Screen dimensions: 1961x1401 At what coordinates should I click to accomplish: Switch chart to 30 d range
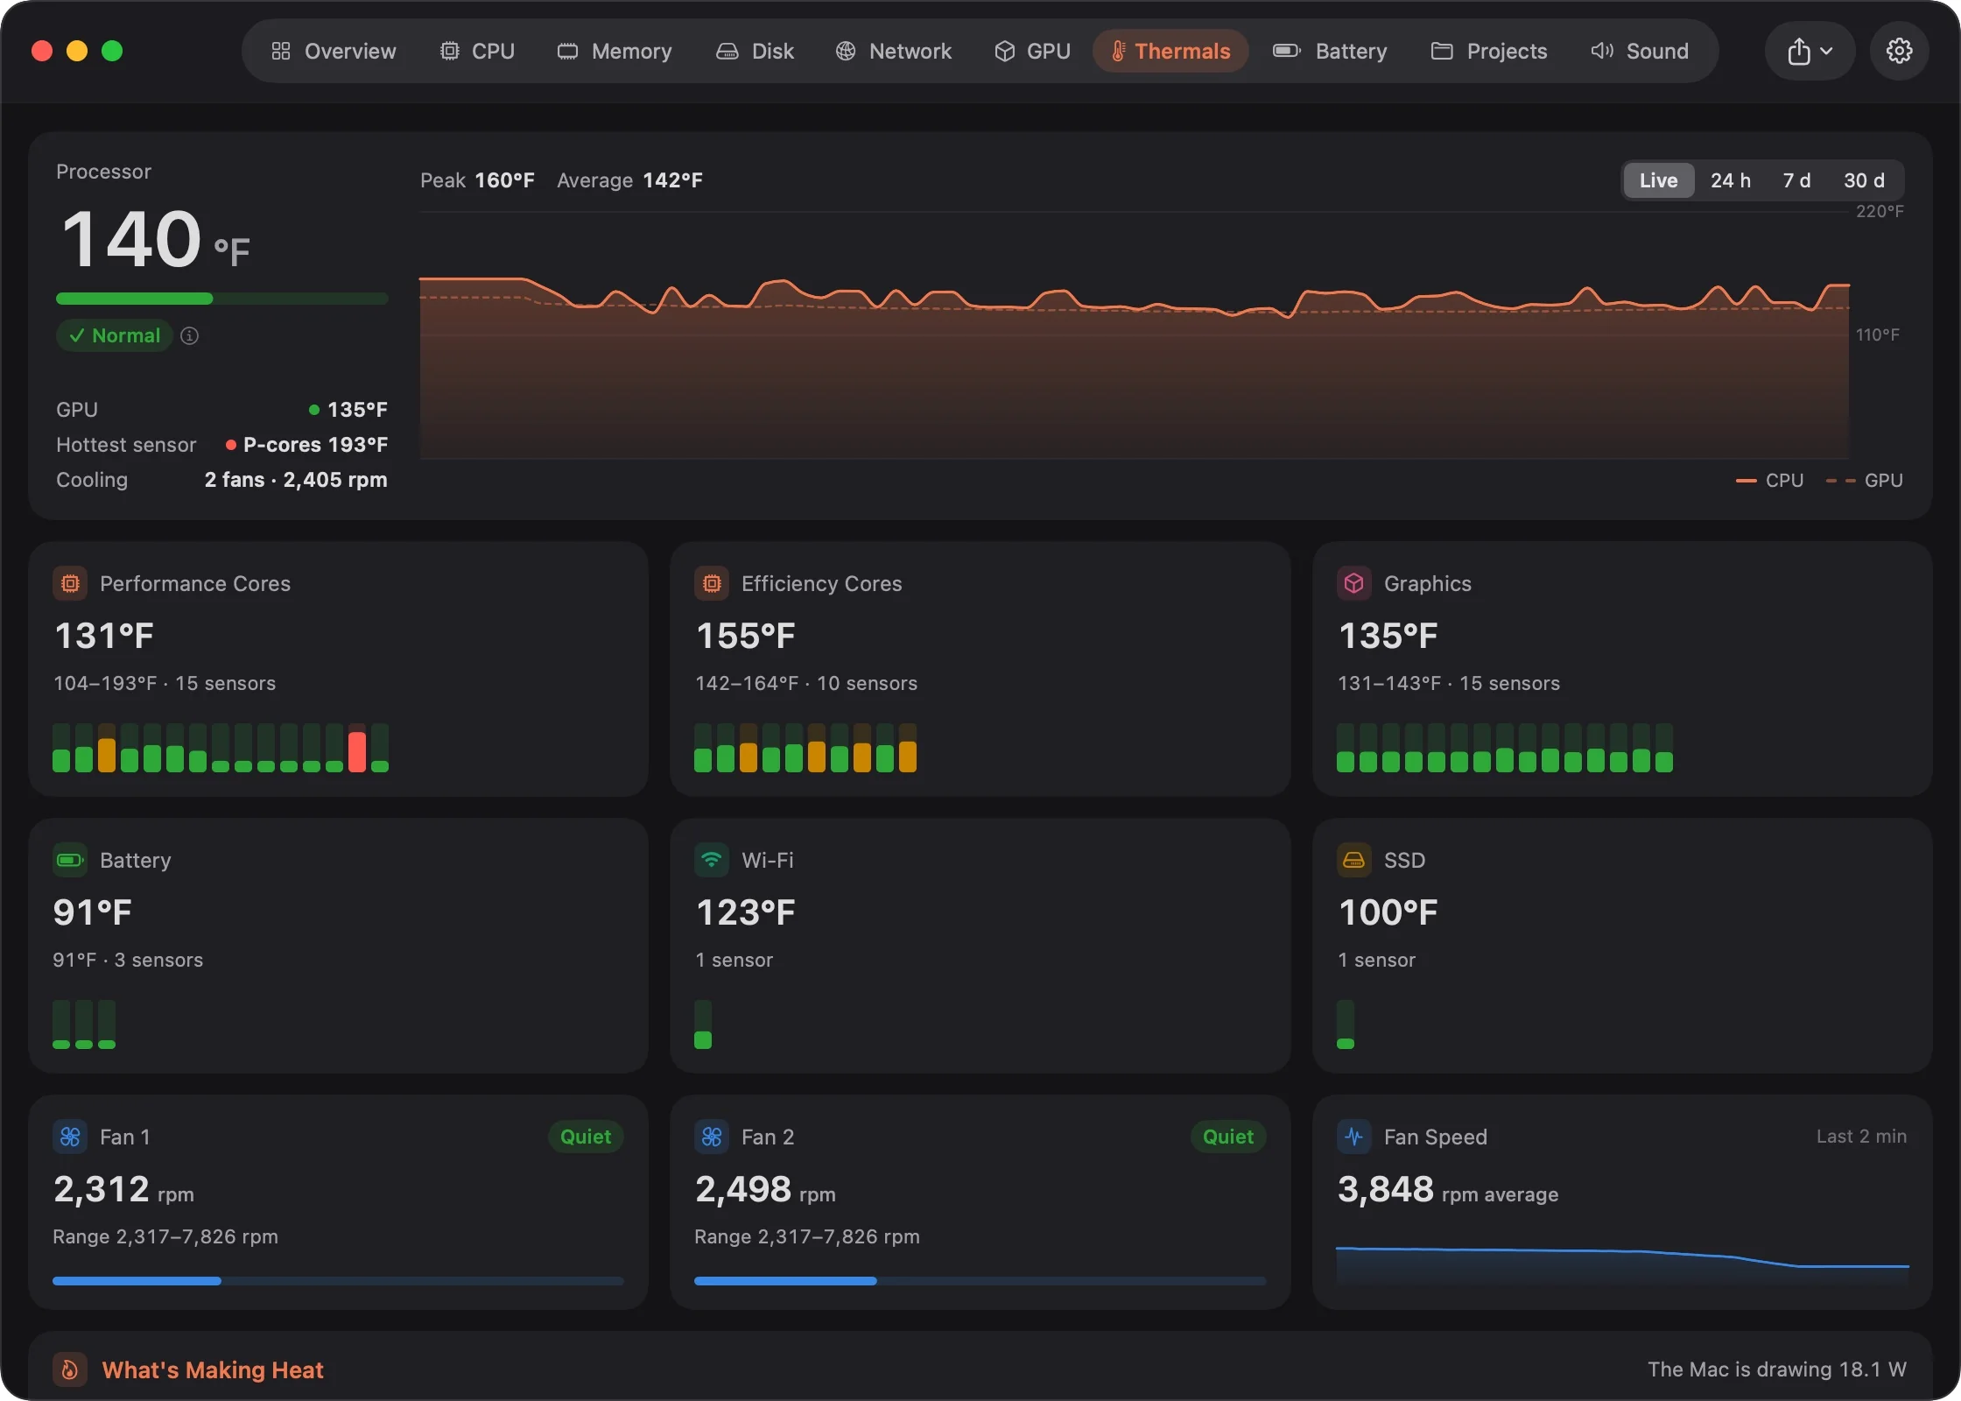point(1864,180)
